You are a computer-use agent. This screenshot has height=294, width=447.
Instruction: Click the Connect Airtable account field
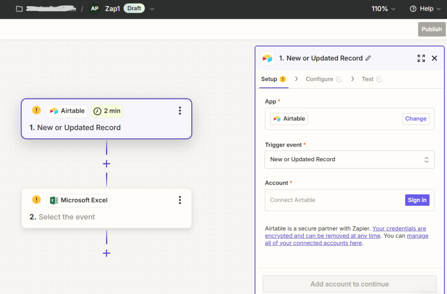(x=350, y=200)
